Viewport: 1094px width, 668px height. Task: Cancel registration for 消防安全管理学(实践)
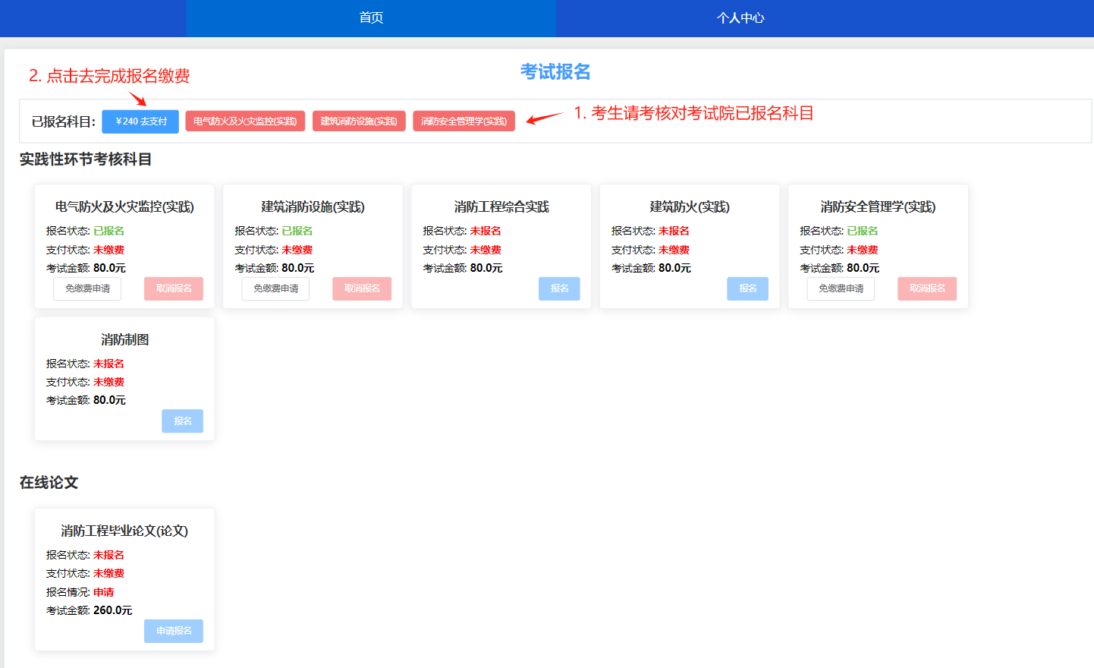pyautogui.click(x=927, y=288)
